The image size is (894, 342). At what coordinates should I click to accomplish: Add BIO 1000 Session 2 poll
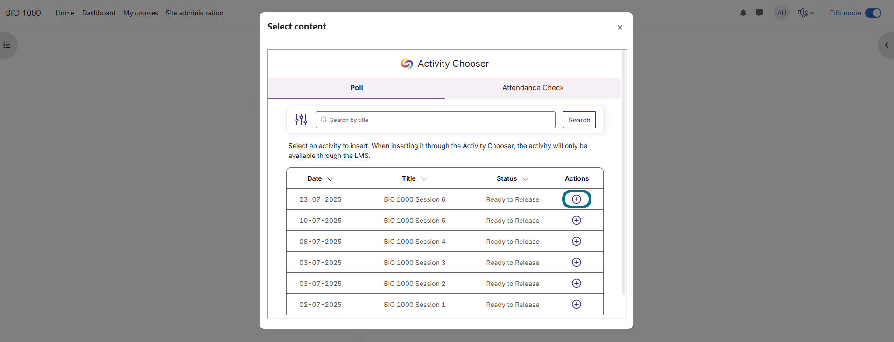(x=577, y=283)
